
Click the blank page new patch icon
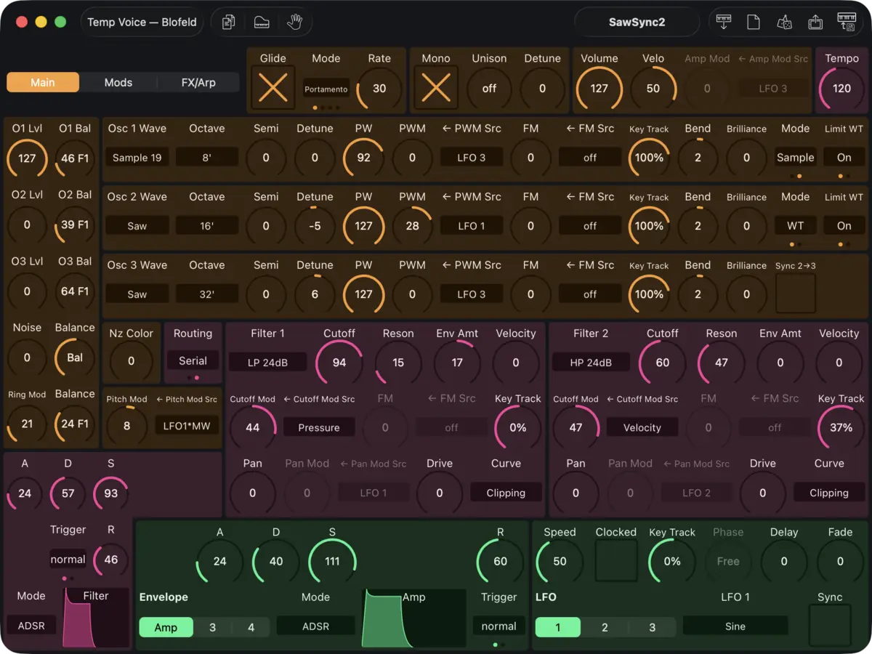(x=754, y=22)
